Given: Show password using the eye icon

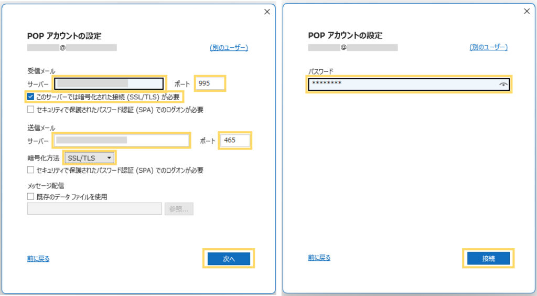Looking at the screenshot, I should point(503,84).
